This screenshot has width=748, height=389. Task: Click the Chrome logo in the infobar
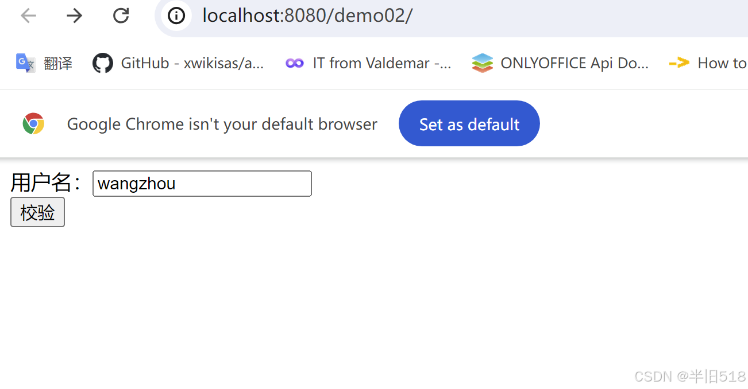(x=34, y=124)
